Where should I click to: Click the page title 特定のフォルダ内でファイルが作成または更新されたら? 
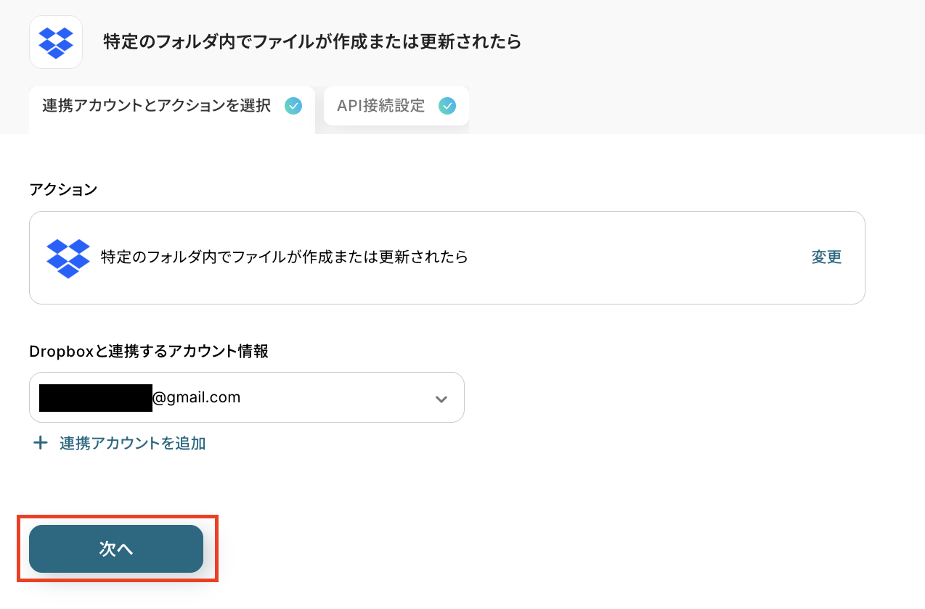(x=312, y=41)
